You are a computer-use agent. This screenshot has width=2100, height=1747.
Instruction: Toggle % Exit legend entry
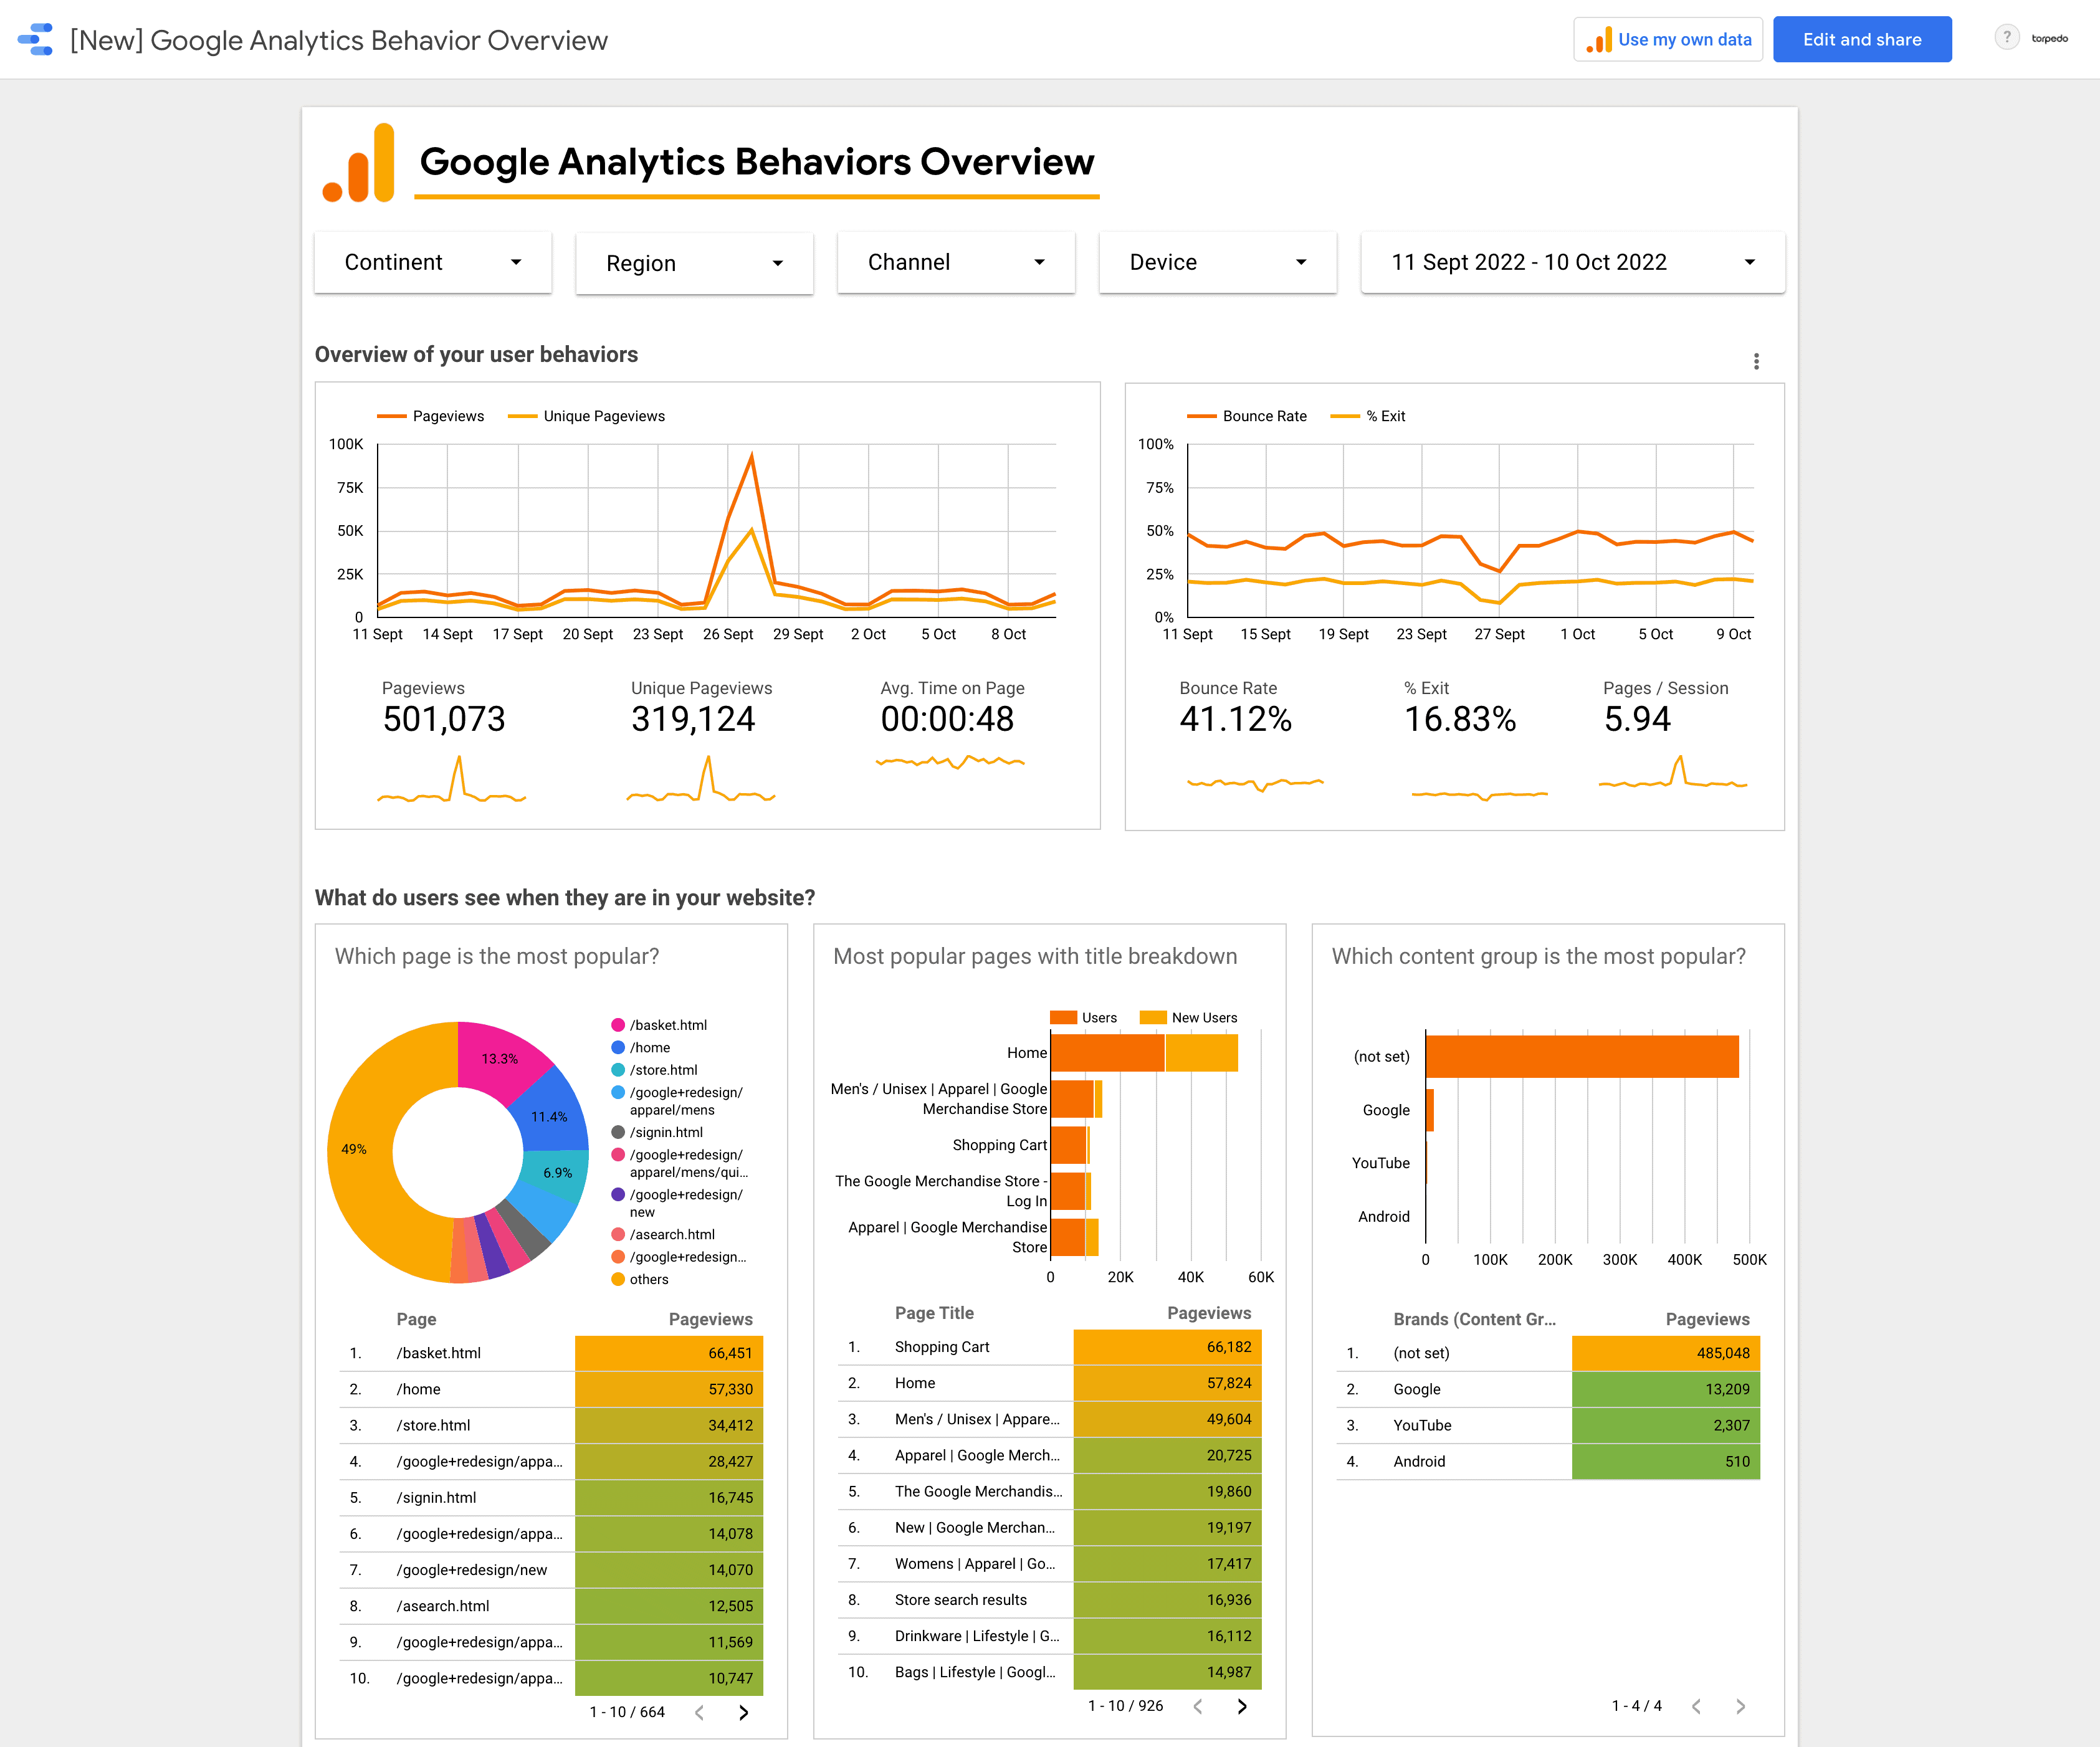[x=1368, y=416]
